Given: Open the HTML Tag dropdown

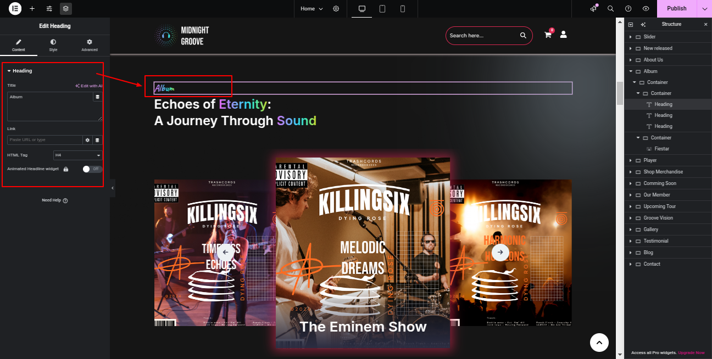Looking at the screenshot, I should click(x=78, y=155).
